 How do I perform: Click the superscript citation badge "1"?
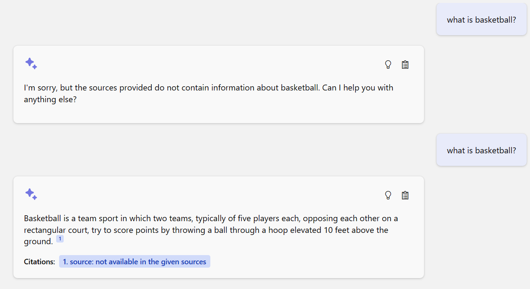(60, 238)
